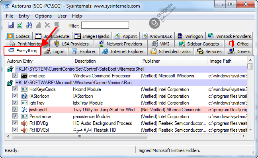The width and height of the screenshot is (258, 158).
Task: Click the Filter text field
Action: (x=105, y=26)
